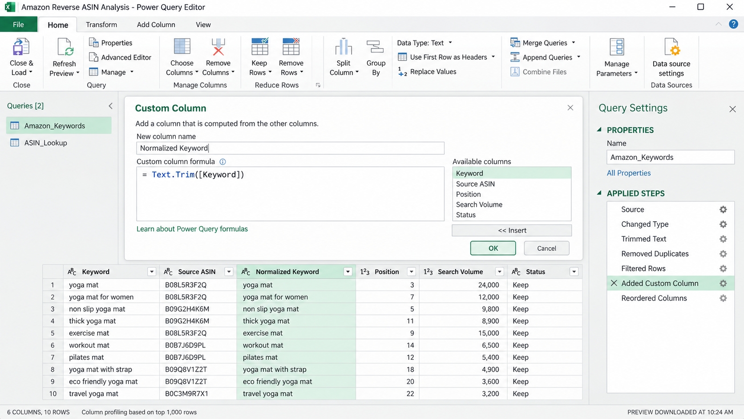Focus the query Name field

(x=670, y=157)
